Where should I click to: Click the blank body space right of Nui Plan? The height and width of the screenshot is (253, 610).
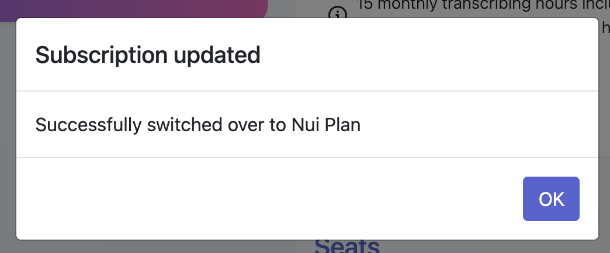[x=479, y=125]
